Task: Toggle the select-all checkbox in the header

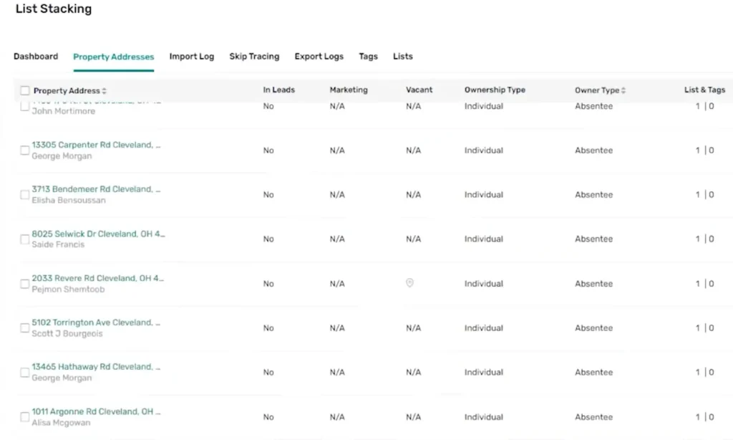Action: [25, 90]
